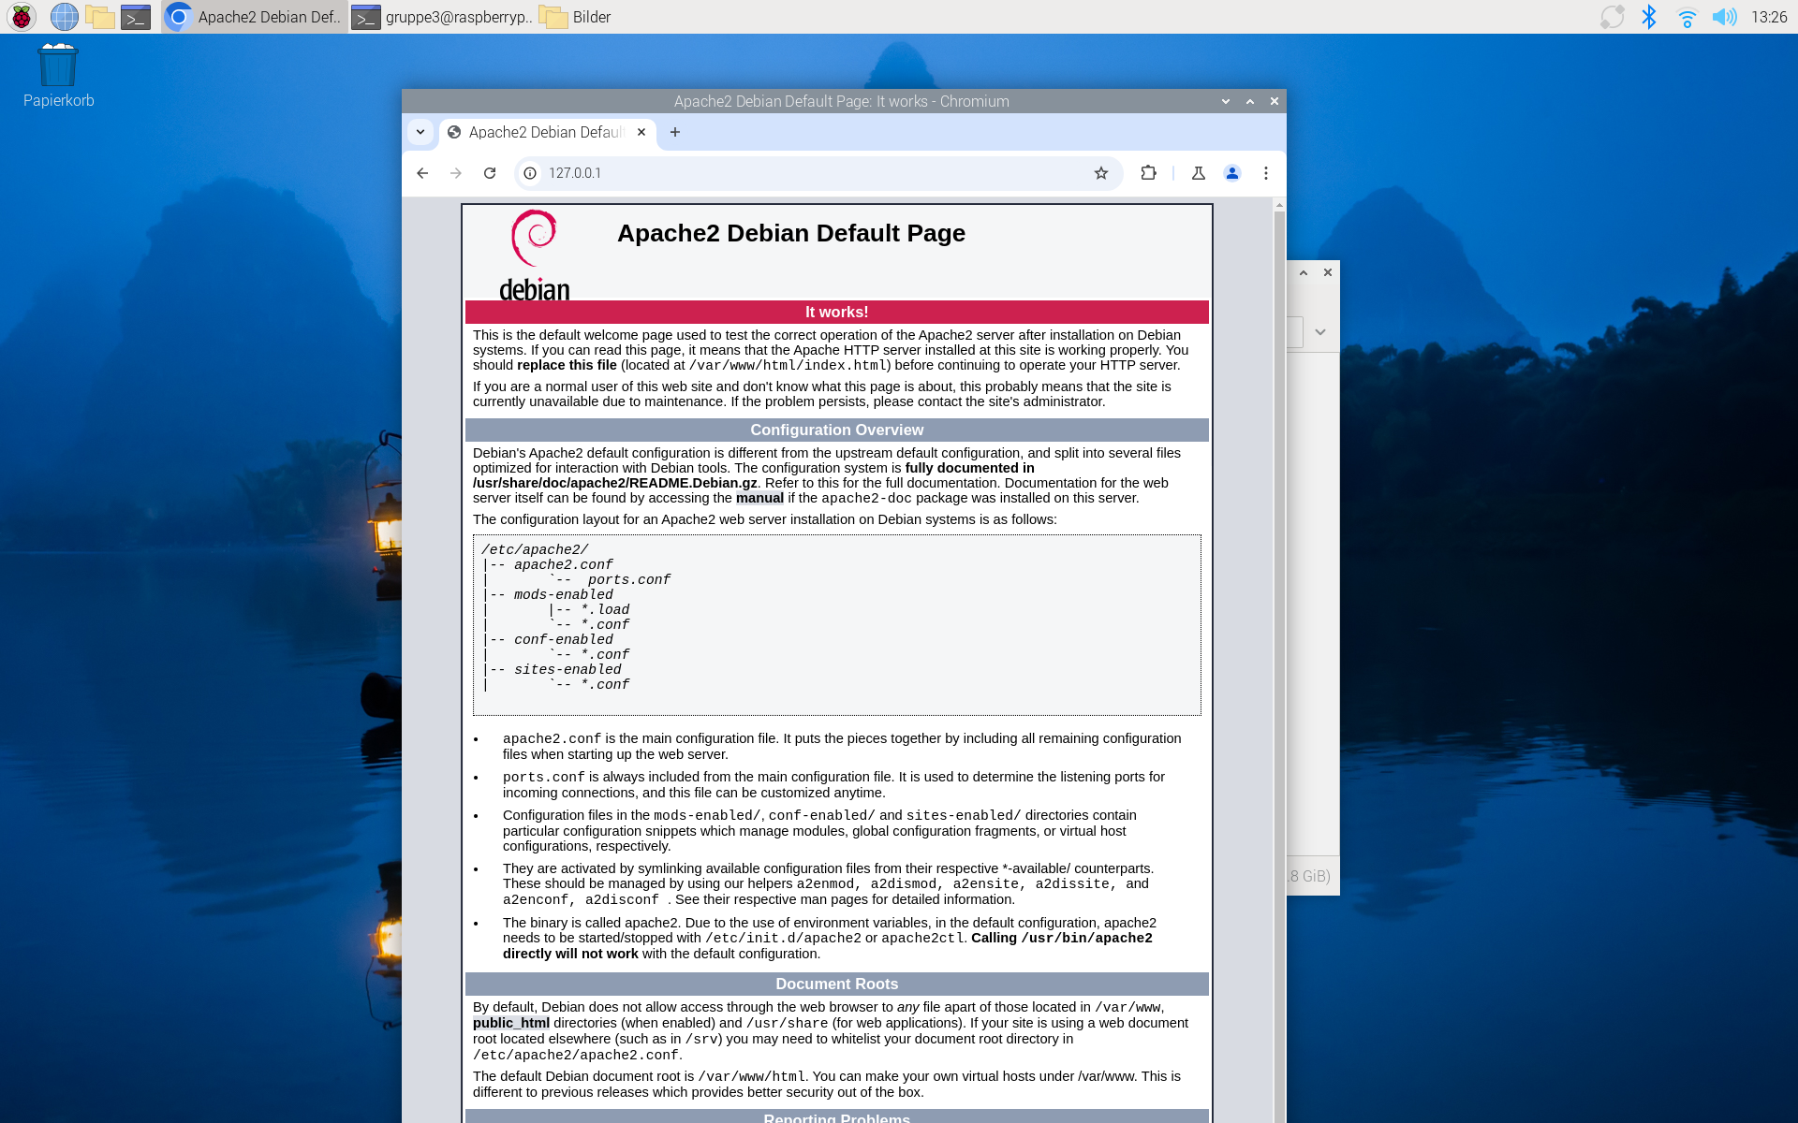1798x1123 pixels.
Task: Close the Chromium window
Action: point(1275,101)
